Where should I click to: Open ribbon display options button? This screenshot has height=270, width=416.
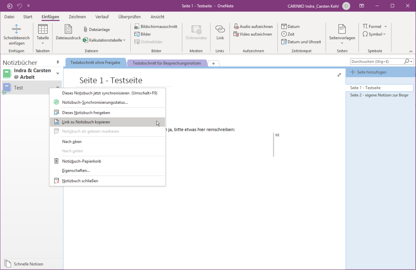pyautogui.click(x=362, y=6)
